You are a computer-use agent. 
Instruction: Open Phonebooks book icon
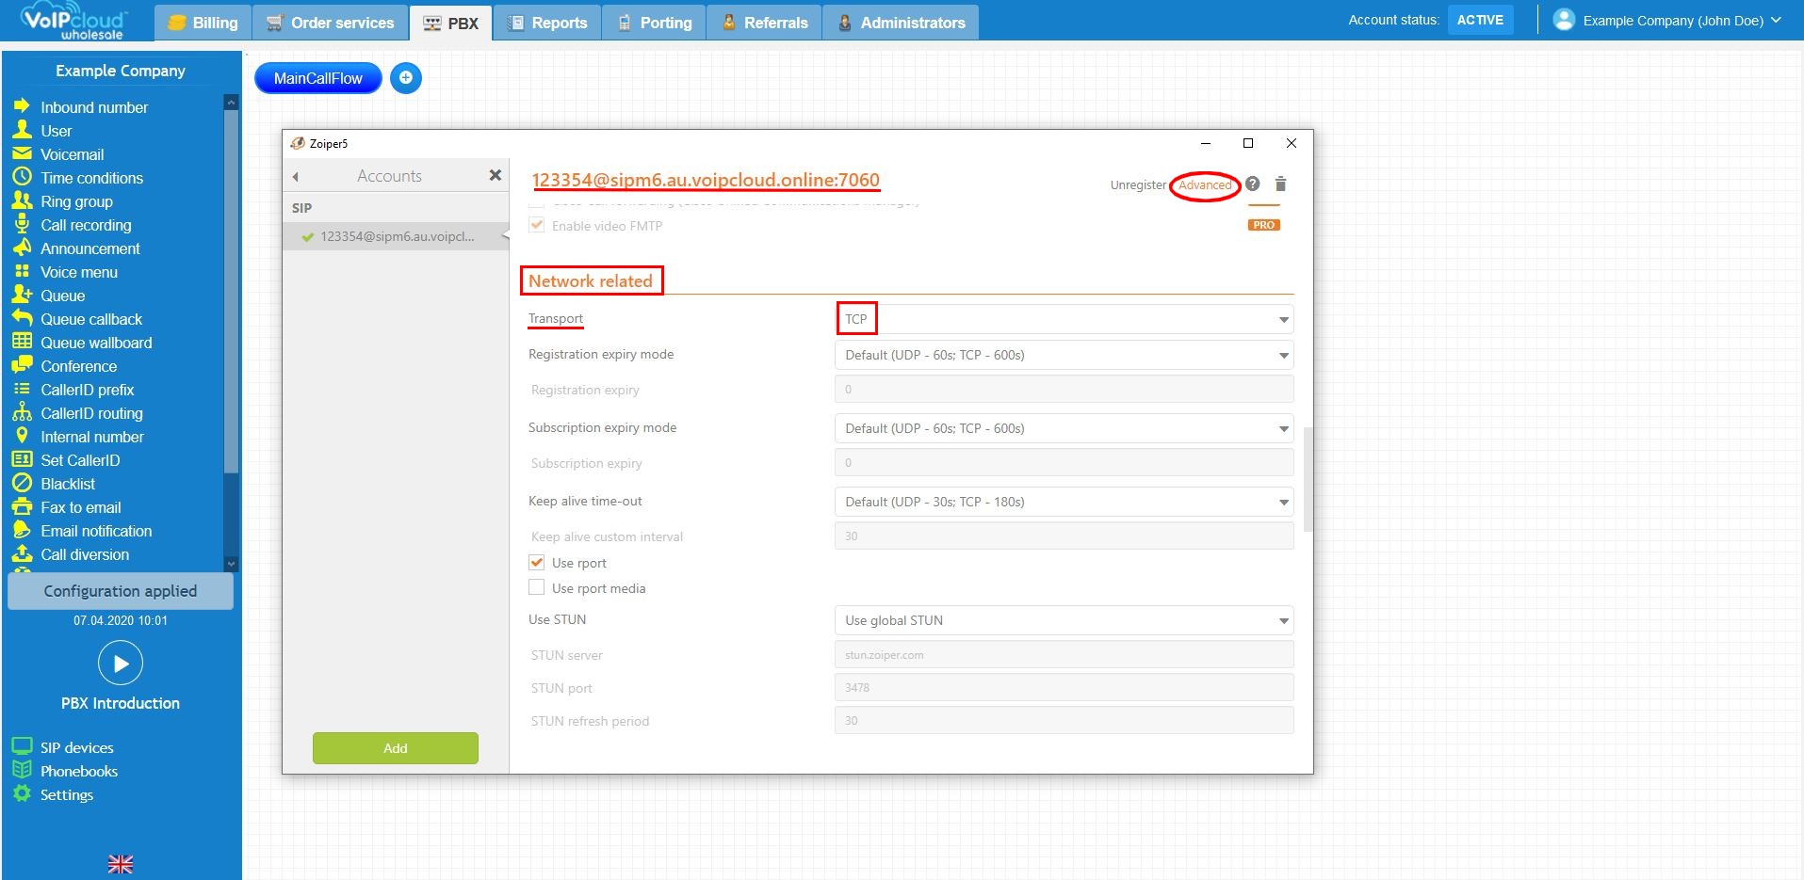pos(22,770)
